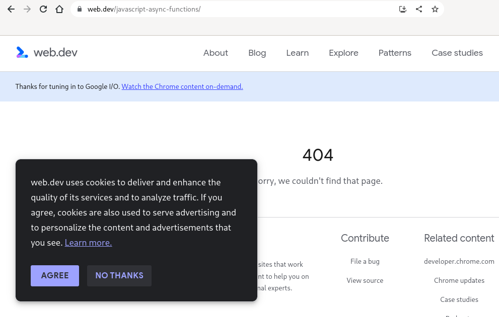
Task: Click the web.dev logo
Action: (46, 53)
